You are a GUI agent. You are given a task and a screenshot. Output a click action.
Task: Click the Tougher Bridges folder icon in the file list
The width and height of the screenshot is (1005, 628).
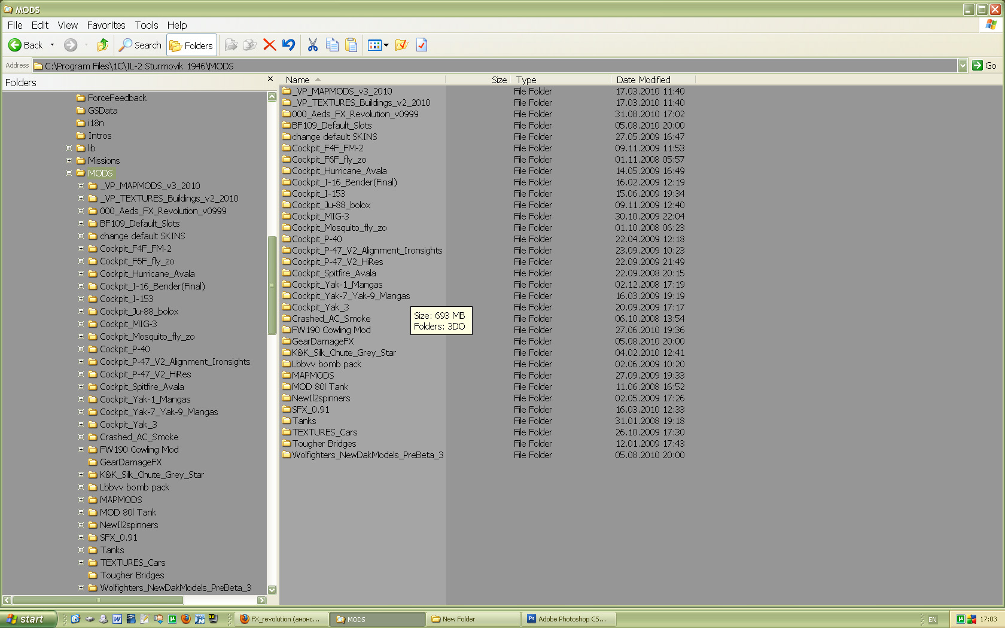click(287, 443)
